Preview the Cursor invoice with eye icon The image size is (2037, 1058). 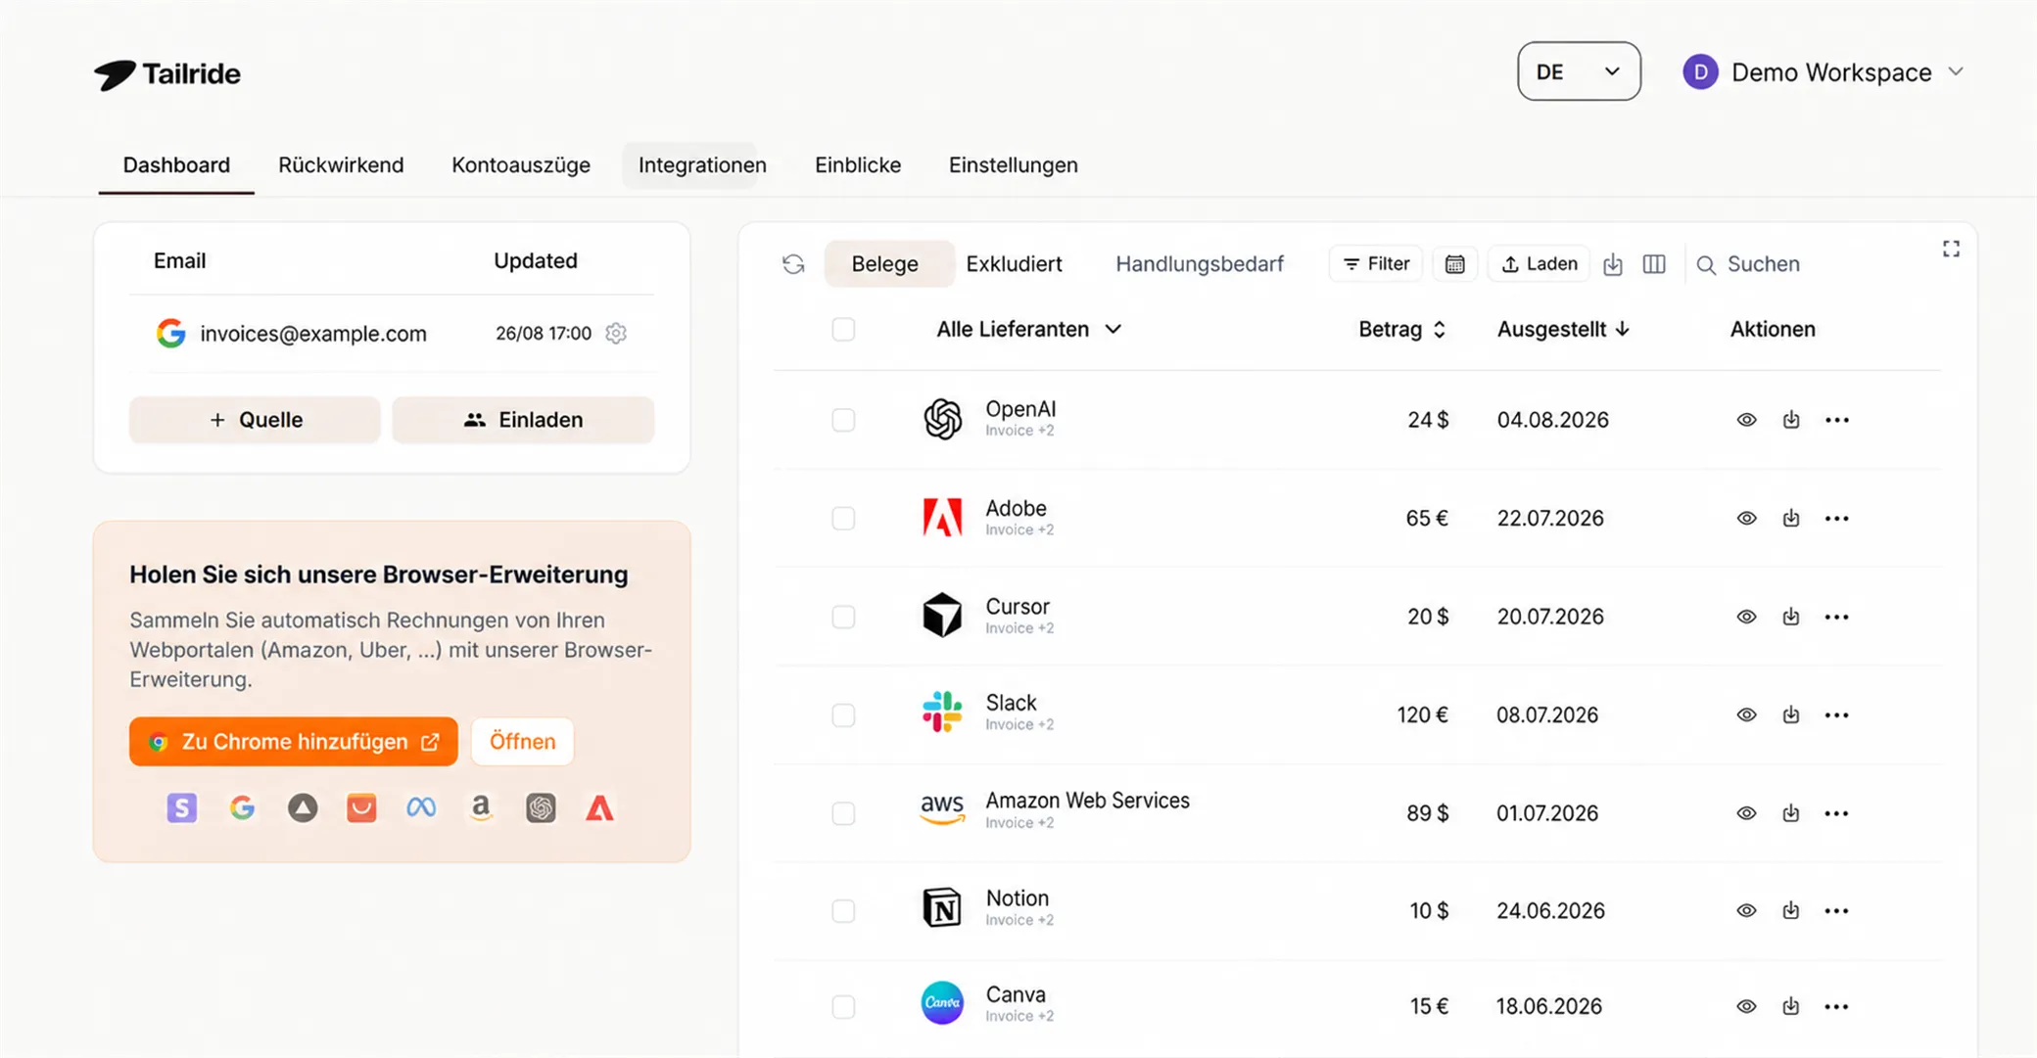coord(1746,617)
